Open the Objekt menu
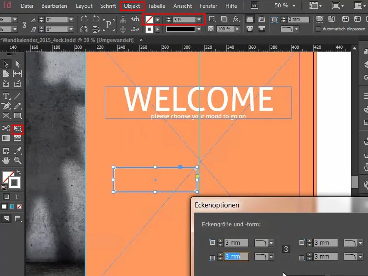 tap(132, 6)
